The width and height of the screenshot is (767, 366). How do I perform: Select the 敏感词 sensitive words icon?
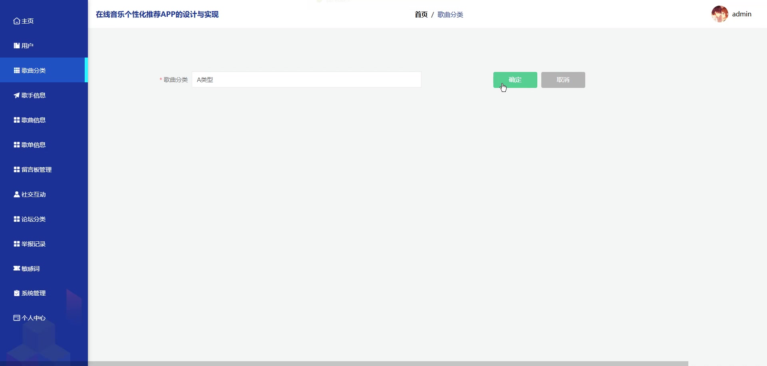16,269
